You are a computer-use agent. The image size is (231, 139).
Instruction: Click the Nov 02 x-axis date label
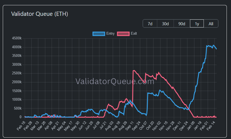(156, 126)
